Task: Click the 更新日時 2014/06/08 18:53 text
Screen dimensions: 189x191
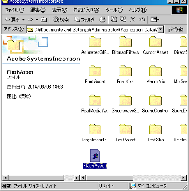Action: point(35,87)
